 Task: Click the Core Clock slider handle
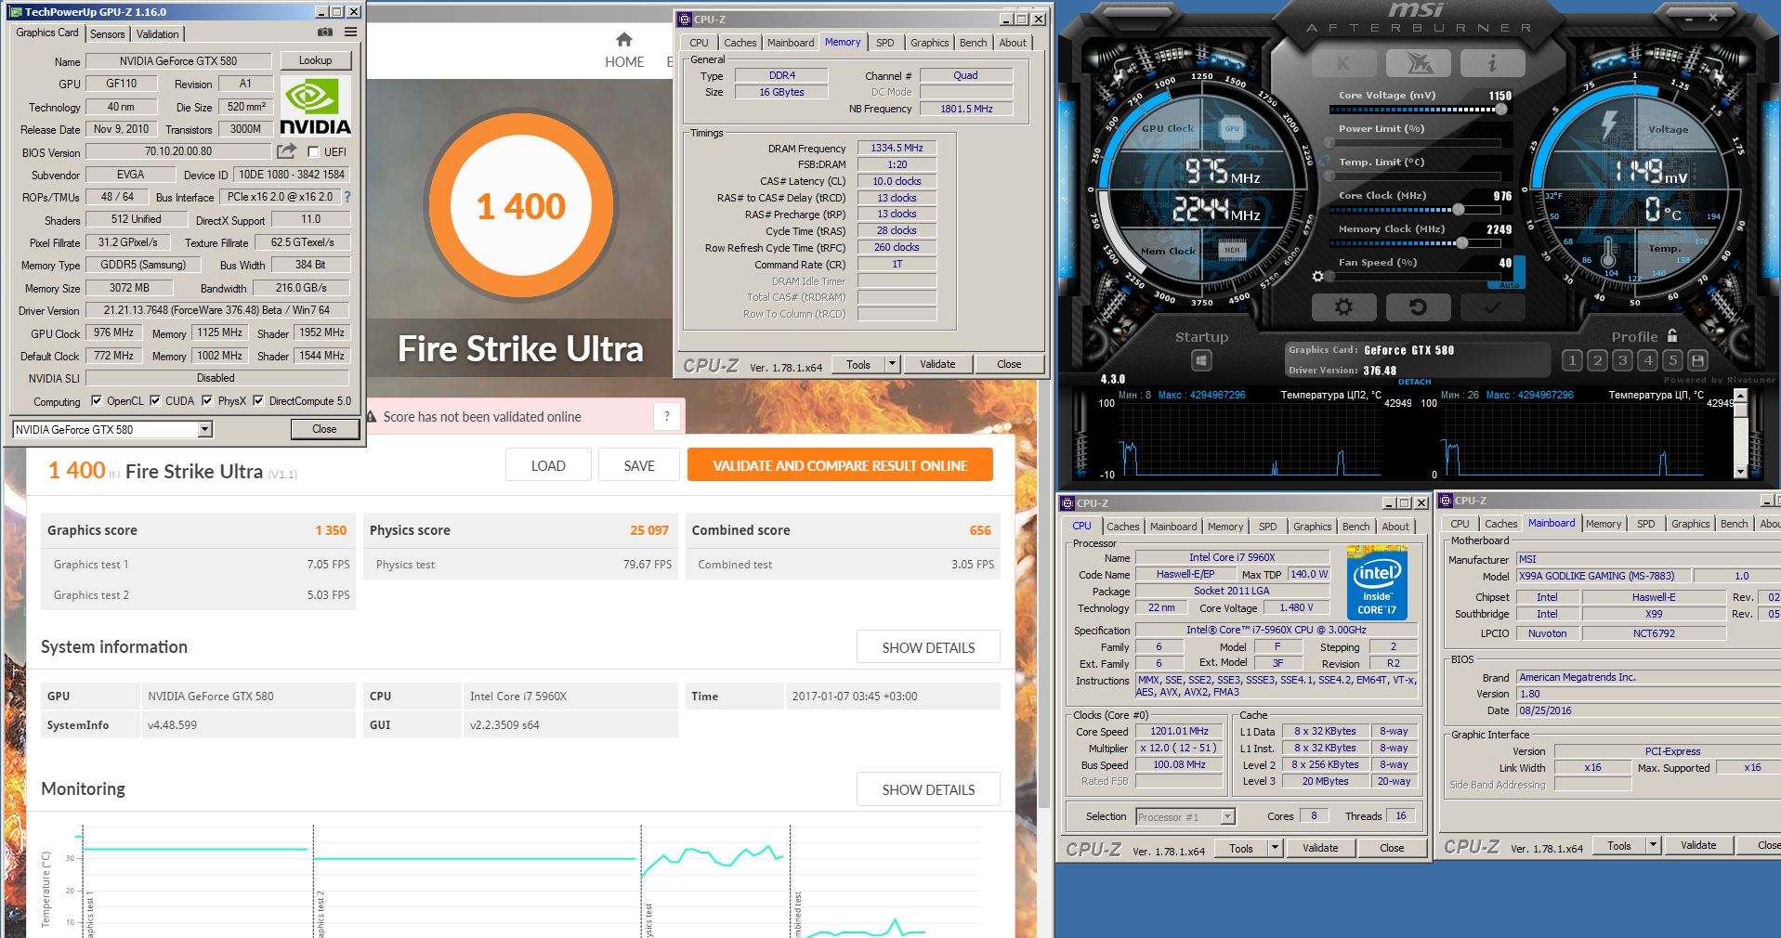click(x=1459, y=210)
